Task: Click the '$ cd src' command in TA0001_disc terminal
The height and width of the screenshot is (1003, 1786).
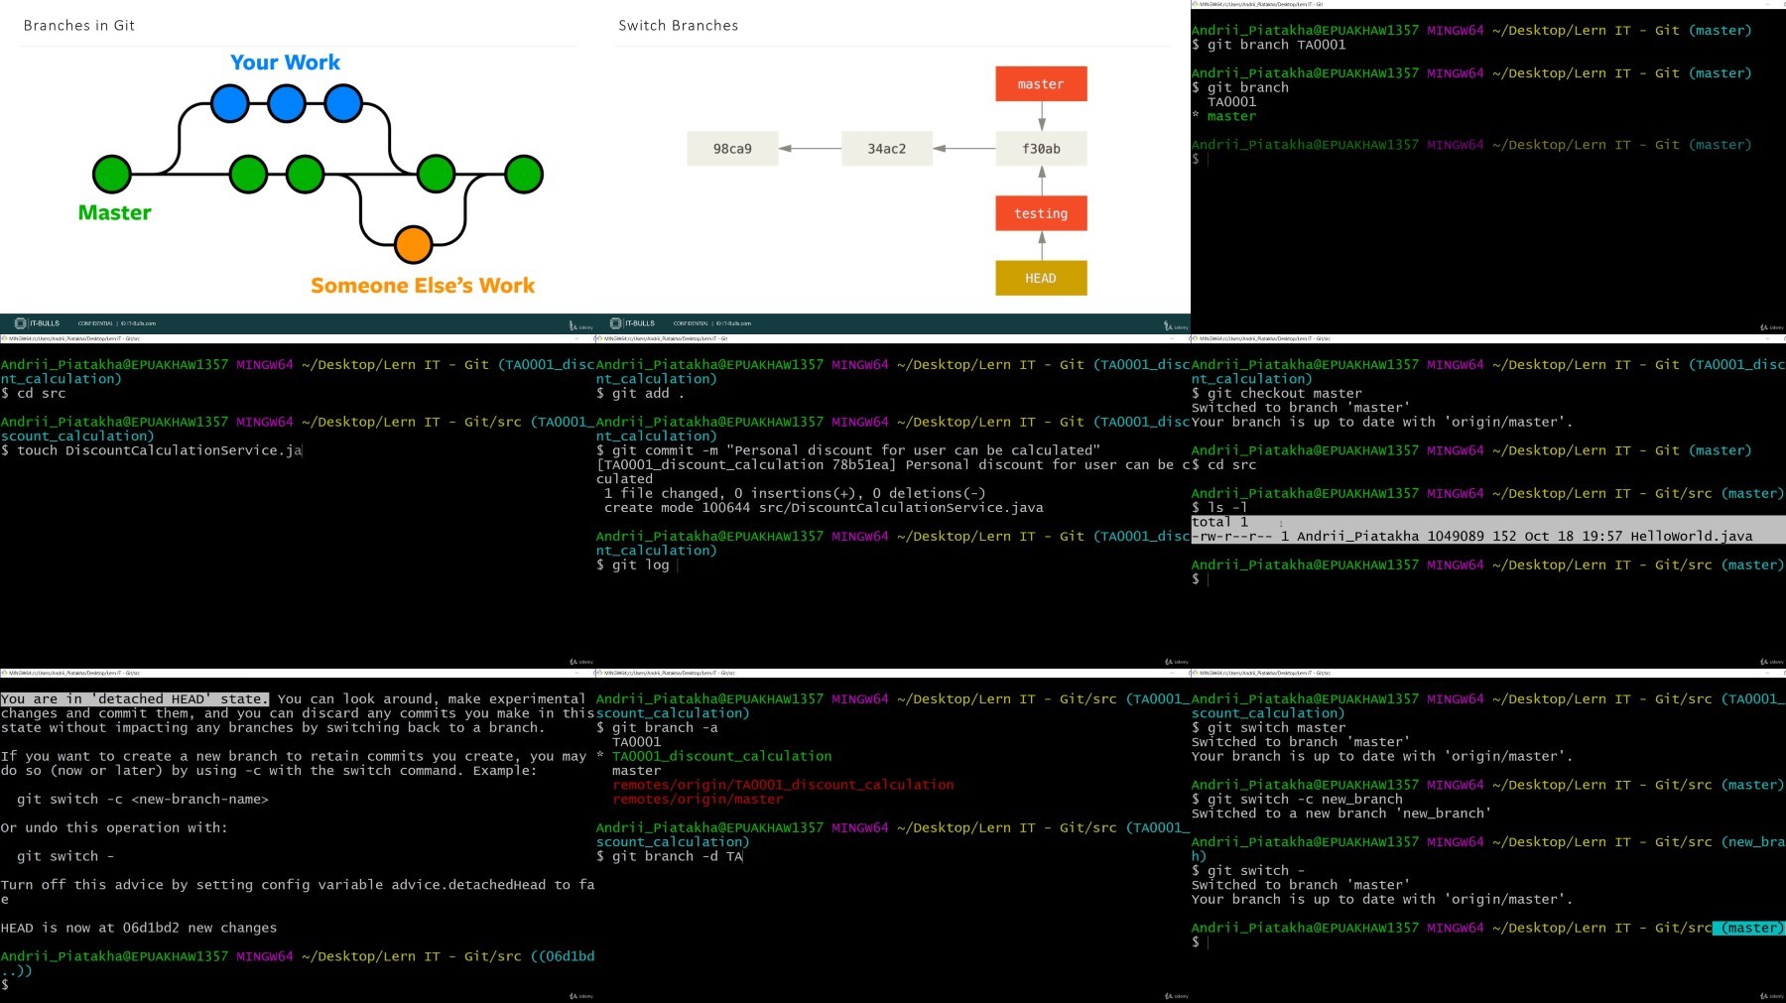Action: point(34,393)
